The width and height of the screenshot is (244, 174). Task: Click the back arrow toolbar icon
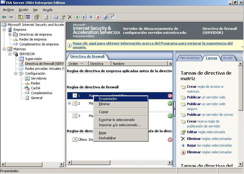click(x=4, y=17)
